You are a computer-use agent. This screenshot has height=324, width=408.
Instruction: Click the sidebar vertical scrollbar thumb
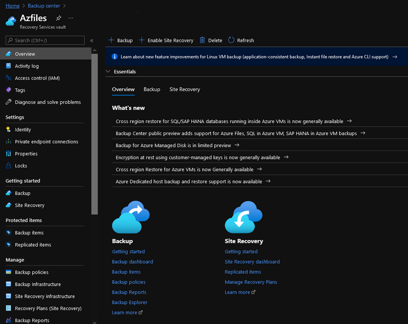[x=94, y=134]
